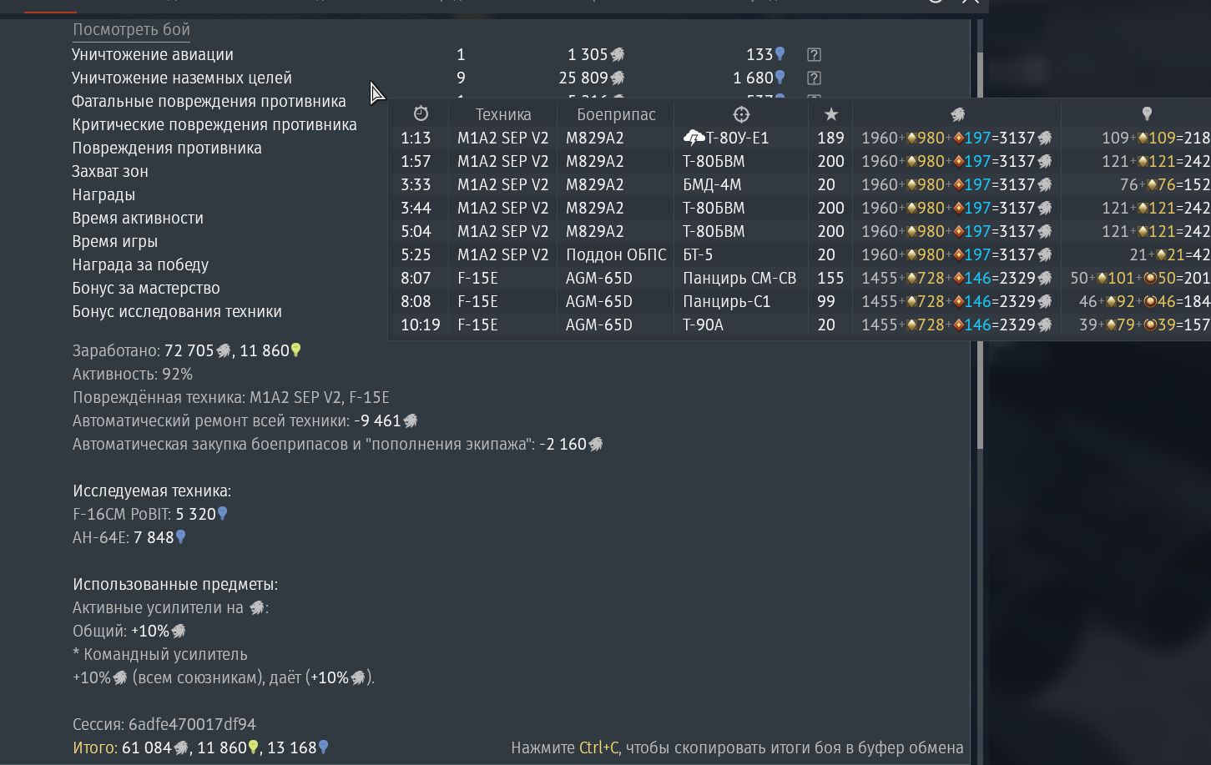Click the stopwatch time column header icon
1211x765 pixels.
(421, 113)
